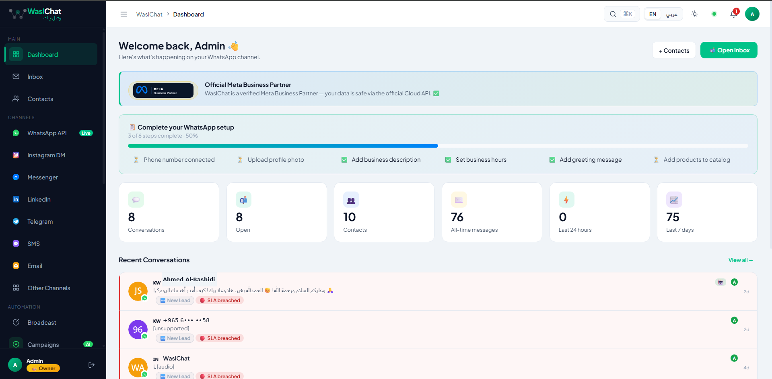Click assignee badge on the +965 conversation

734,320
